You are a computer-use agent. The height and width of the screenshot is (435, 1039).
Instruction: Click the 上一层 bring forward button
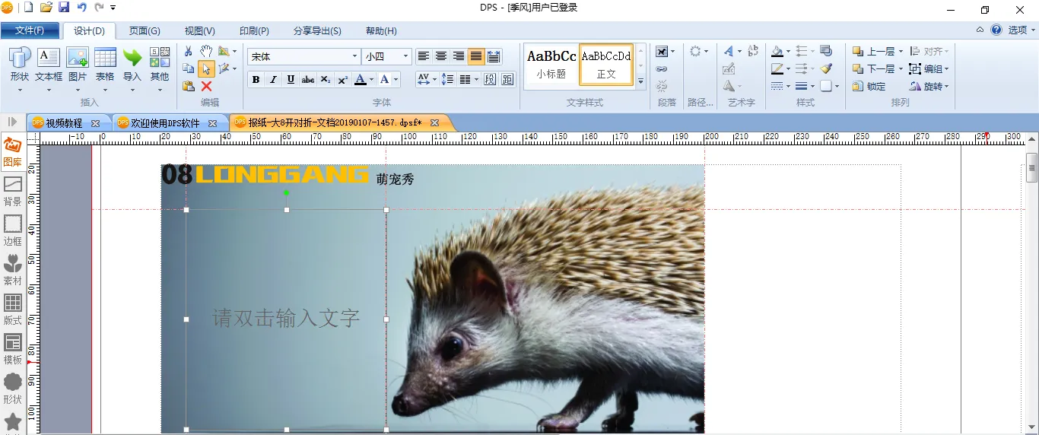tap(875, 52)
